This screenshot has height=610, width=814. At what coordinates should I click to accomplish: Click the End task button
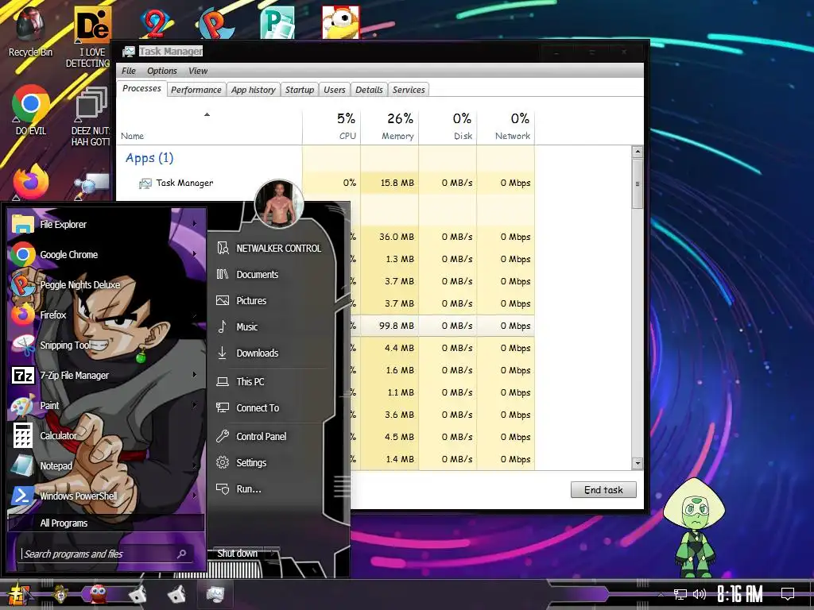(x=603, y=489)
